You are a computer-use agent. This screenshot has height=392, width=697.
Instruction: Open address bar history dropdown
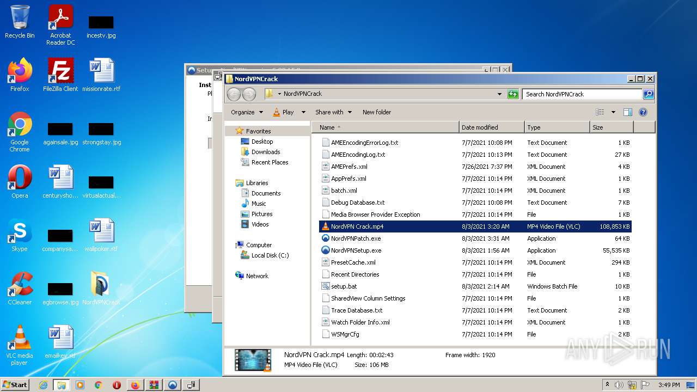tap(499, 94)
